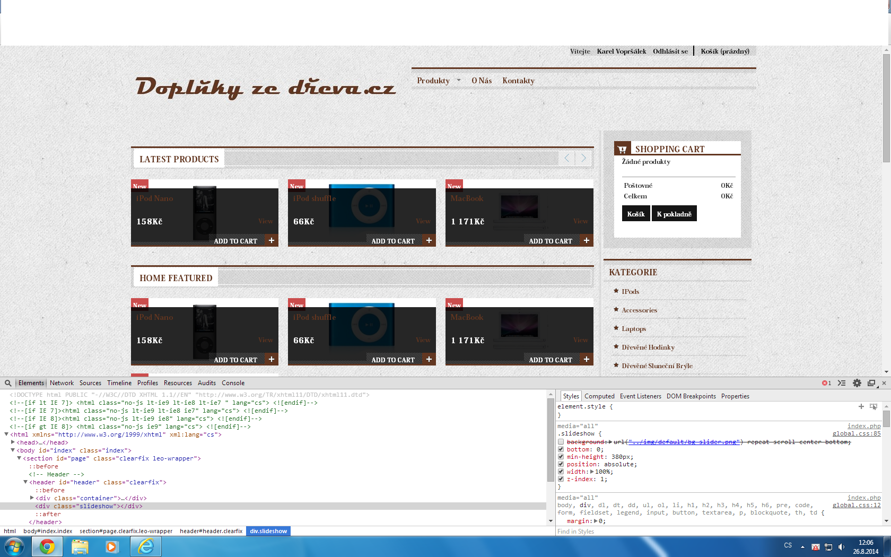Open the Sources panel
Image resolution: width=891 pixels, height=557 pixels.
click(90, 383)
